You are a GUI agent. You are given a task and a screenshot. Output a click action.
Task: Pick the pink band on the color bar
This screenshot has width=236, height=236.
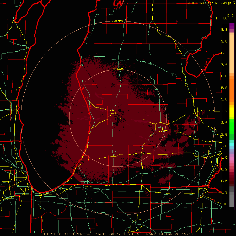click(232, 159)
